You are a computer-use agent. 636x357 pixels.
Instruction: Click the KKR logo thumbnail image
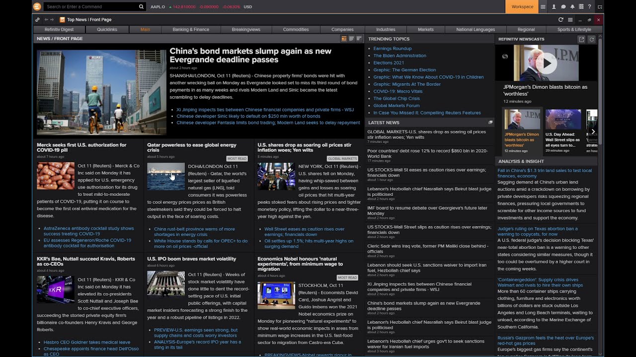(56, 290)
